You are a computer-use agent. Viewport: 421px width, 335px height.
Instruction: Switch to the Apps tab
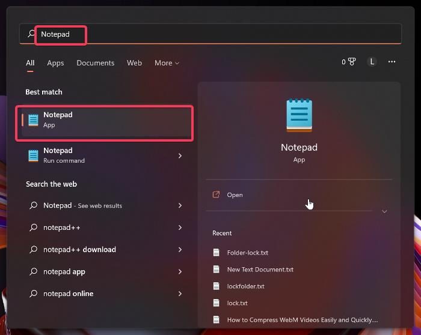pyautogui.click(x=55, y=63)
